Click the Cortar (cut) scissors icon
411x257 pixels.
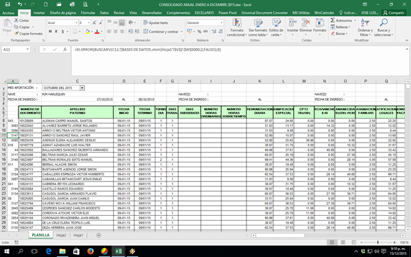pyautogui.click(x=16, y=20)
